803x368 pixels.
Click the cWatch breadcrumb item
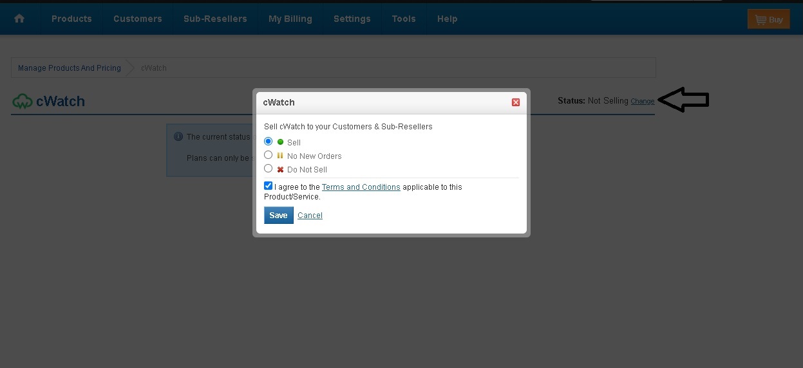154,68
